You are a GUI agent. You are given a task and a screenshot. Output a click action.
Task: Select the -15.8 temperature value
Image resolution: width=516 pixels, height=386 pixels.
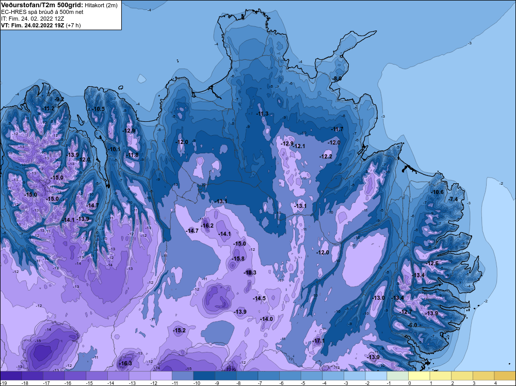pos(238,259)
